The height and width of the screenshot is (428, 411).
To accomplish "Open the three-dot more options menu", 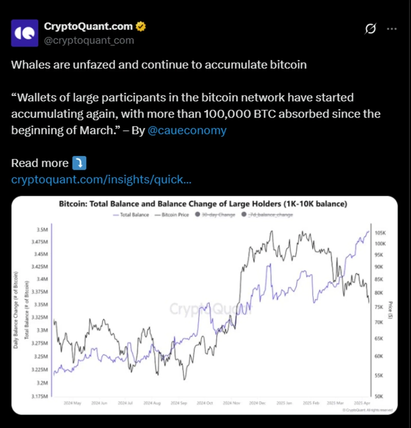I will click(392, 29).
